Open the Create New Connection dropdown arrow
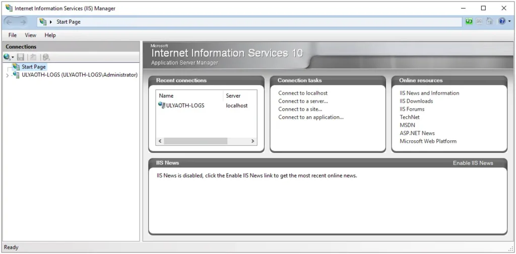The width and height of the screenshot is (516, 254). coord(13,58)
